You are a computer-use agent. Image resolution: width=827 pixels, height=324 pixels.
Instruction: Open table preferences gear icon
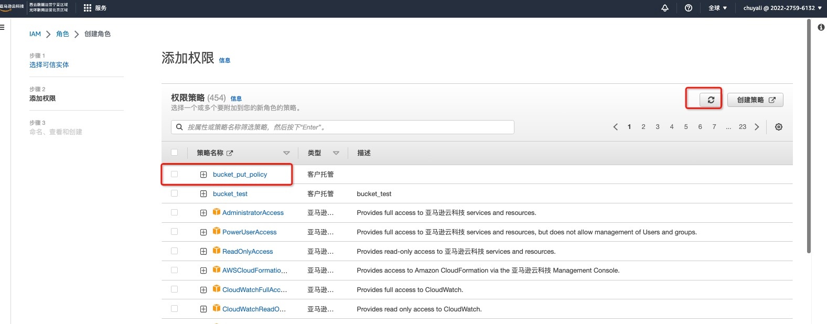(x=779, y=127)
